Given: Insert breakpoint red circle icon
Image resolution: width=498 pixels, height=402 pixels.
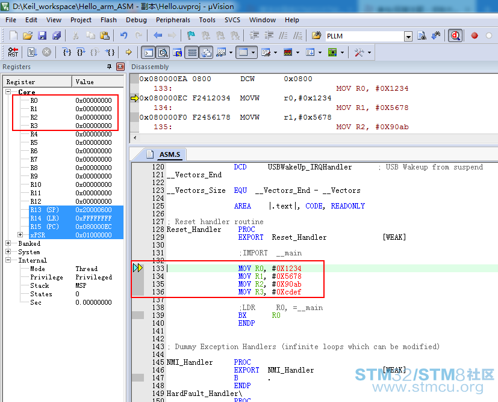Looking at the screenshot, I should [475, 35].
